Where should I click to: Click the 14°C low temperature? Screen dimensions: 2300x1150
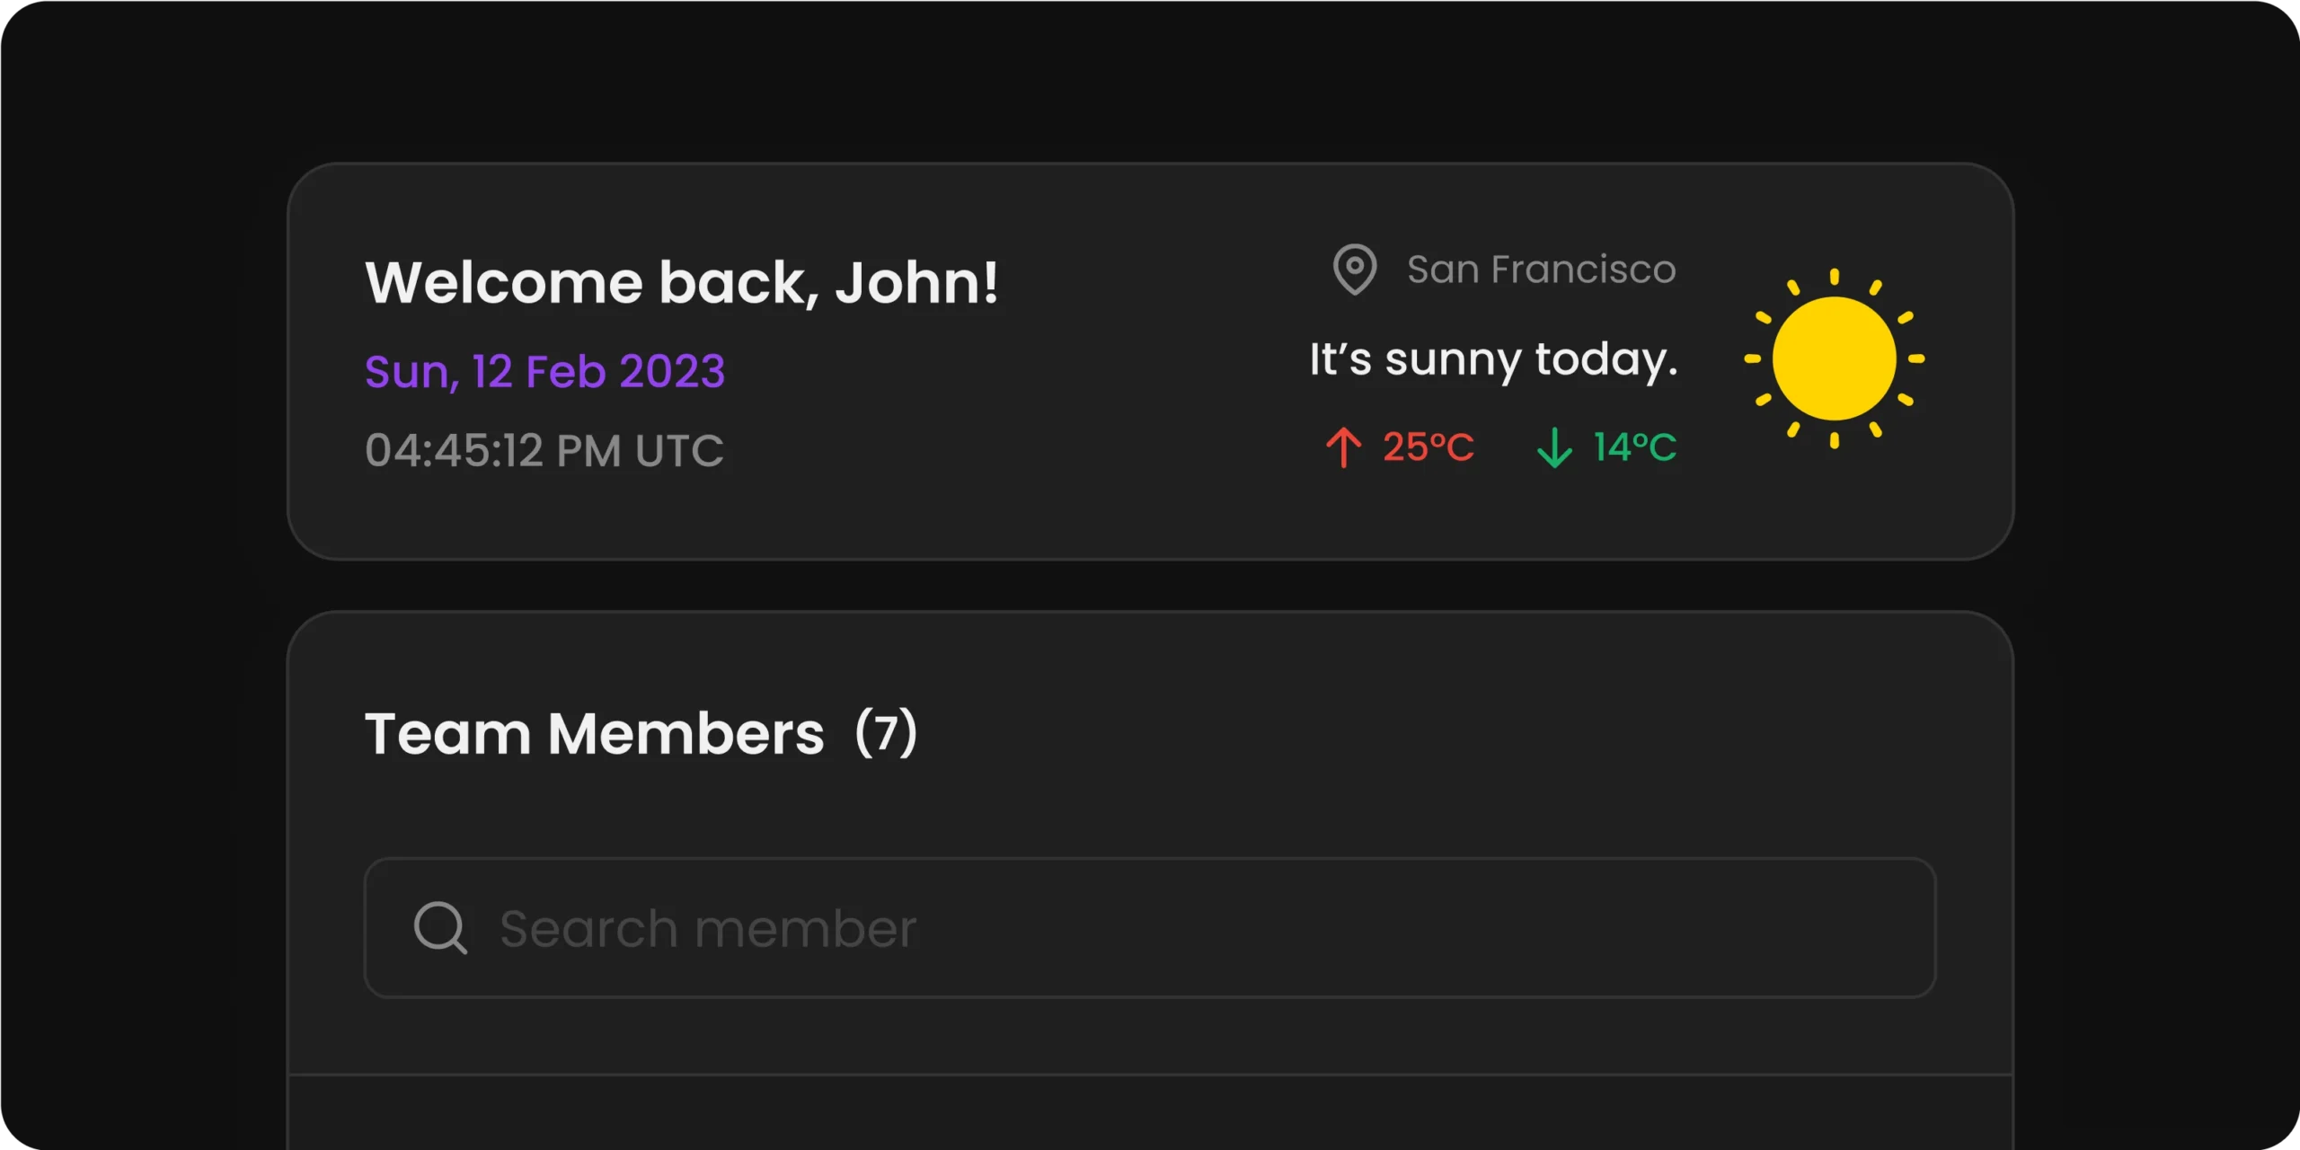pyautogui.click(x=1635, y=447)
